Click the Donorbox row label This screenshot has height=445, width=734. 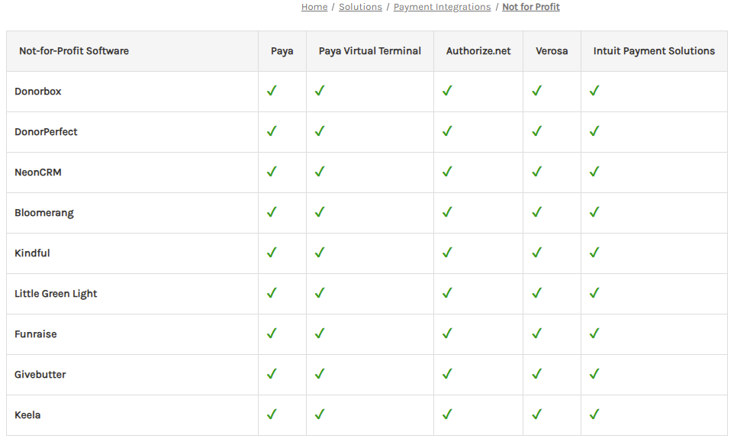coord(38,92)
